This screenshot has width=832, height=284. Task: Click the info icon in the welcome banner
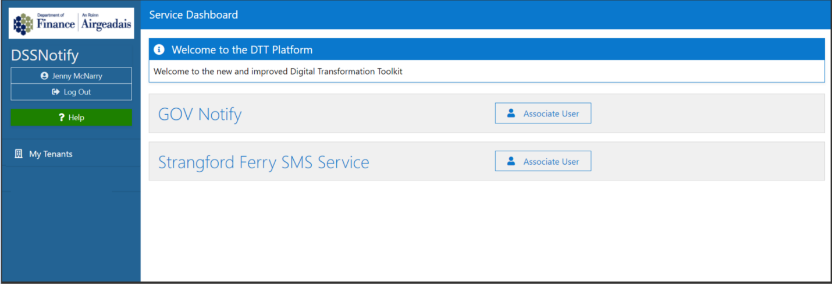[159, 49]
